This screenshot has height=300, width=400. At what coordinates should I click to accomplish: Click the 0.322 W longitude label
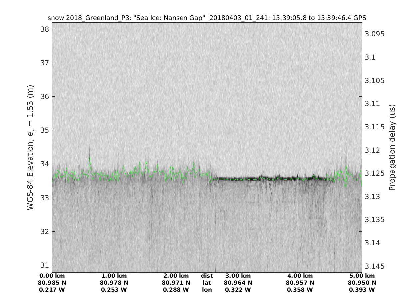238,290
